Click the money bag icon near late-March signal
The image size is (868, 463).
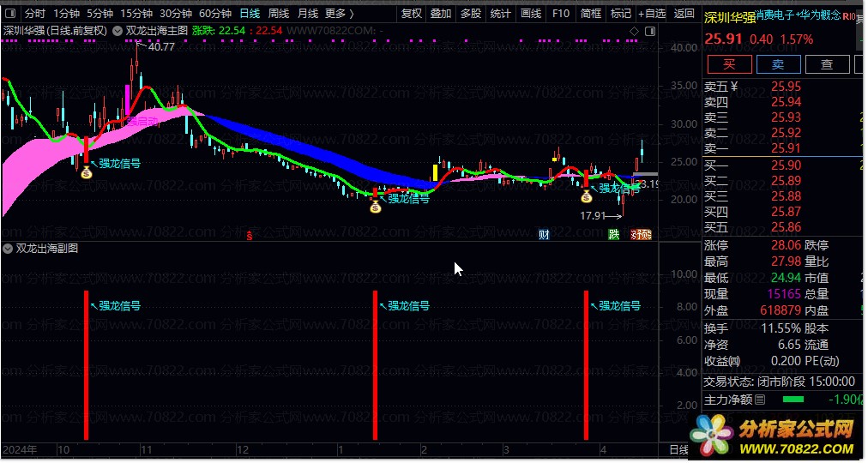click(586, 196)
